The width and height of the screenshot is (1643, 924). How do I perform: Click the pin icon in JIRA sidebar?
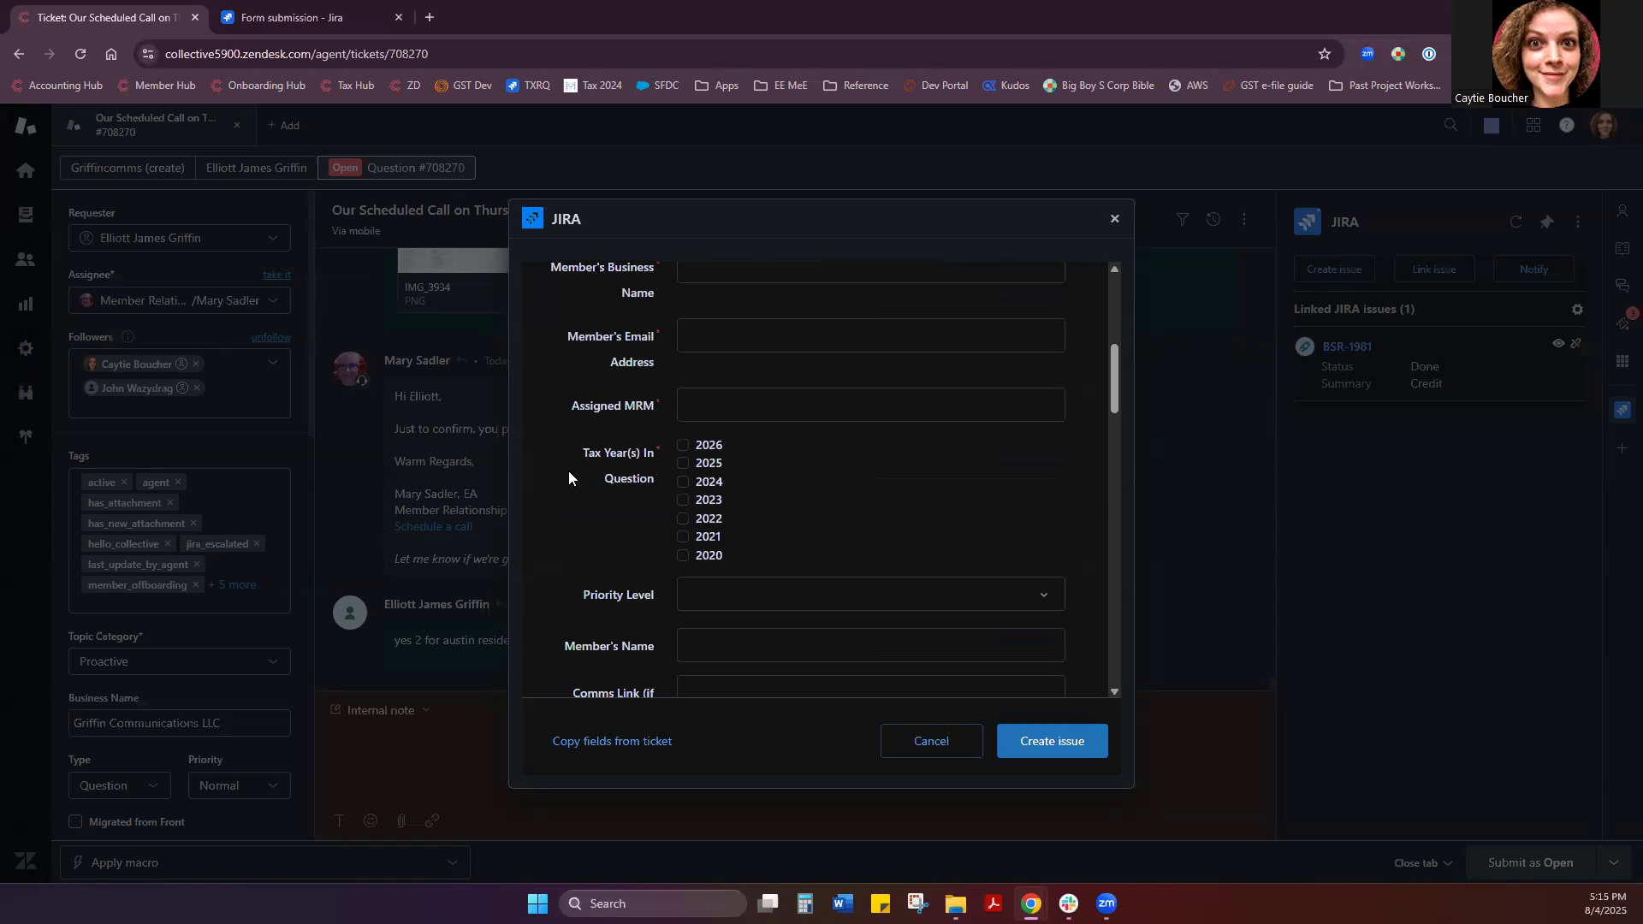click(x=1546, y=222)
